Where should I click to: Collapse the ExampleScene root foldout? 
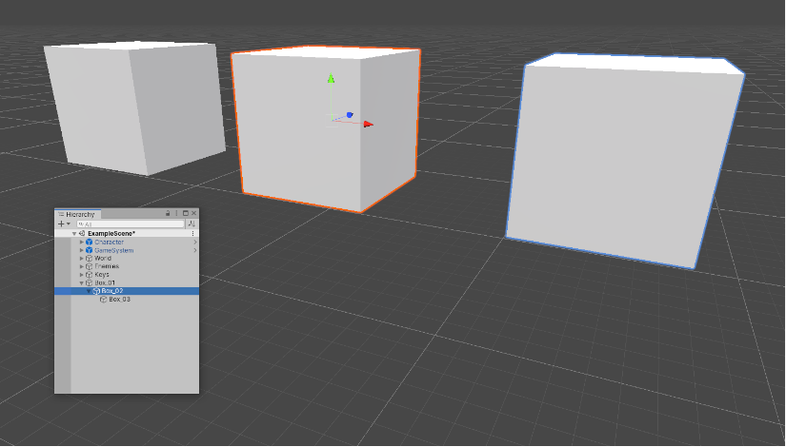[x=74, y=233]
